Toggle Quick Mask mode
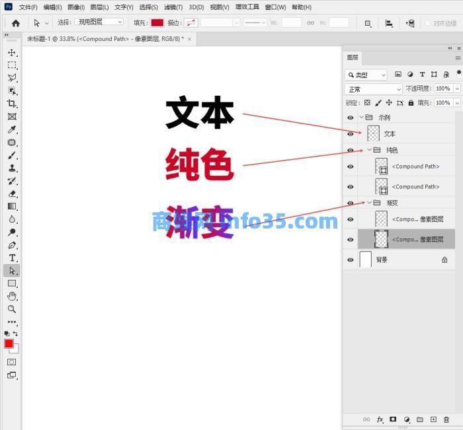This screenshot has height=430, width=463. [x=12, y=362]
